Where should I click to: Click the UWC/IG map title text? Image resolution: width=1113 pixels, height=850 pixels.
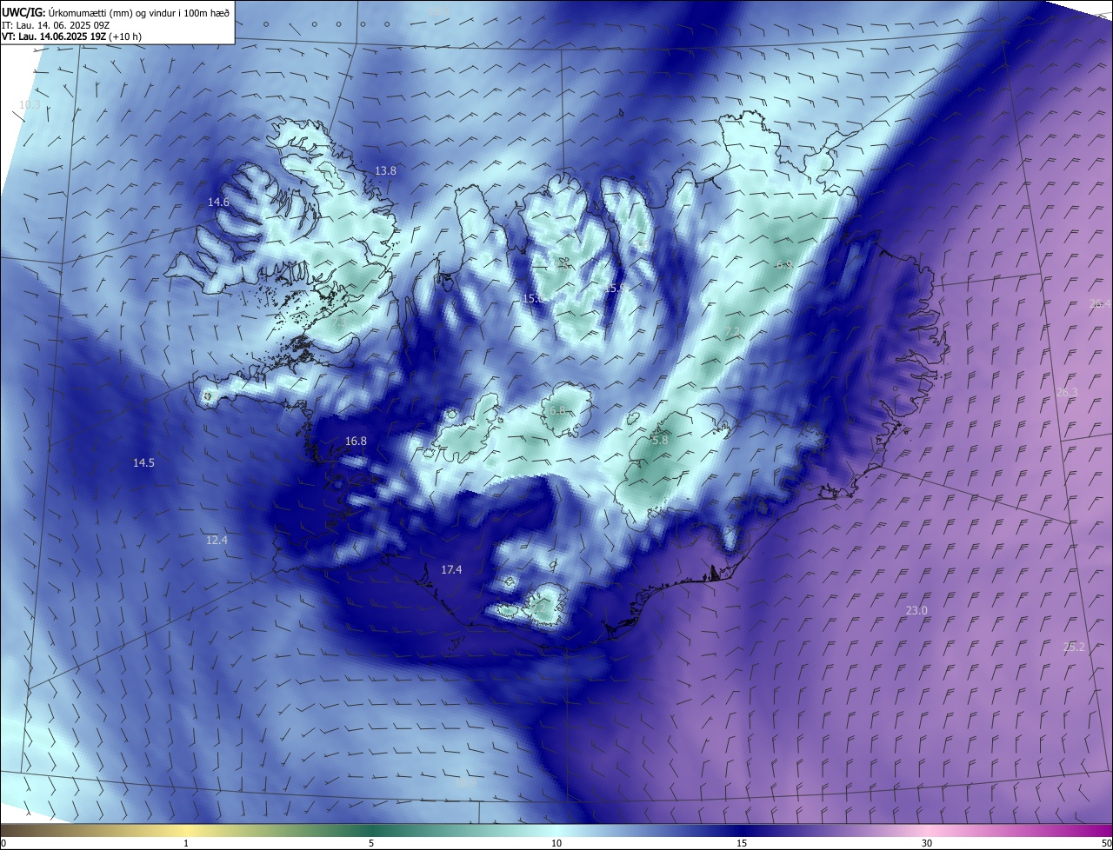click(116, 12)
